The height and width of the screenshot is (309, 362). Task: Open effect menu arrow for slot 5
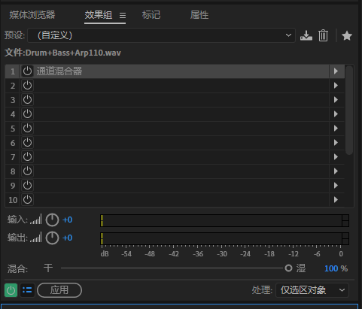point(336,129)
